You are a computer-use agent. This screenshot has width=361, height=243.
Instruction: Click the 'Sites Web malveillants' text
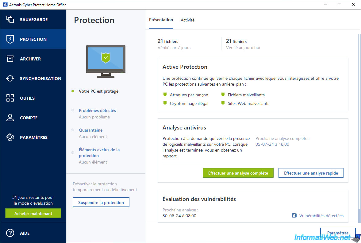(249, 103)
